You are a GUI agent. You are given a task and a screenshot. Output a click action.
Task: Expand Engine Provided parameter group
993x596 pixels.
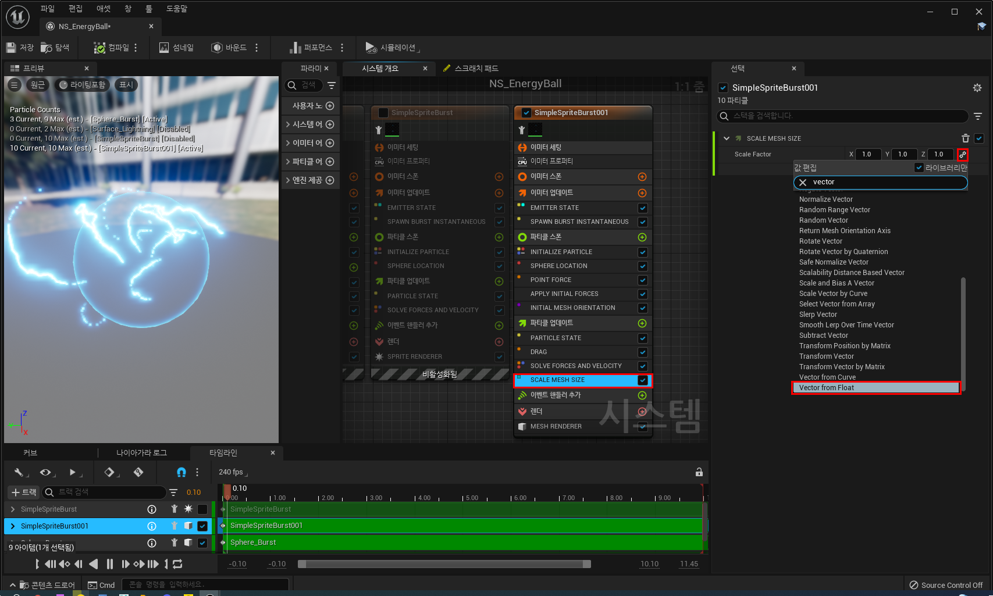coord(288,180)
